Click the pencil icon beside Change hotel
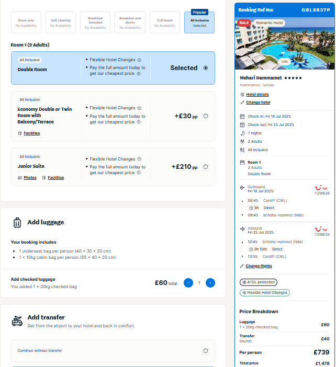Screen dimensions: 336x367 tap(242, 102)
